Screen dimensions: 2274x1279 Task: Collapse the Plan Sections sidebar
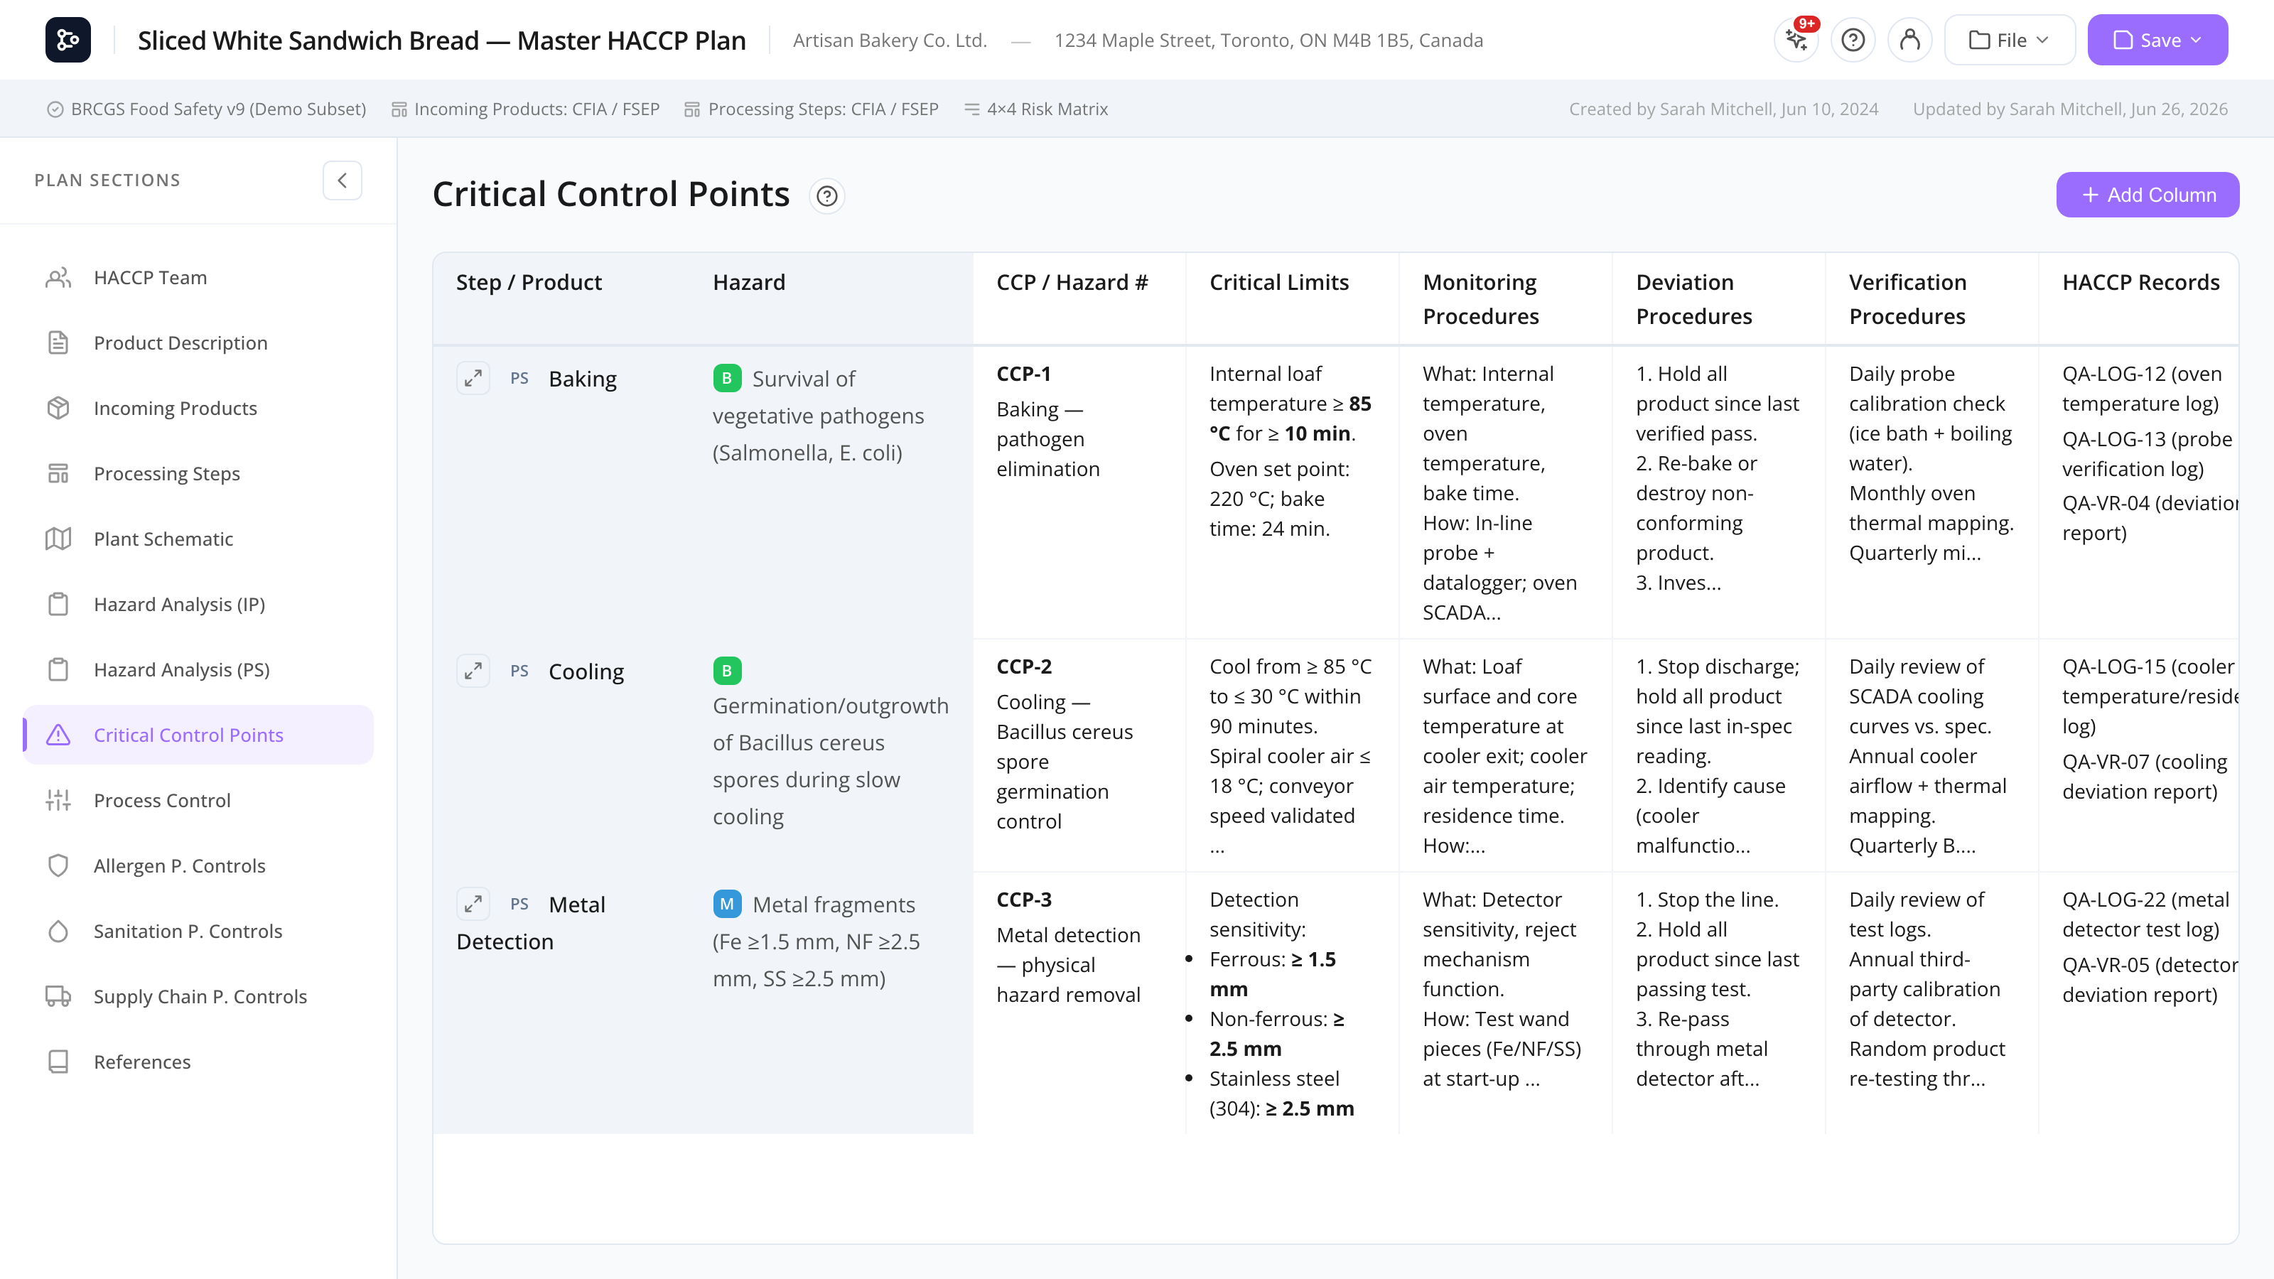coord(343,180)
